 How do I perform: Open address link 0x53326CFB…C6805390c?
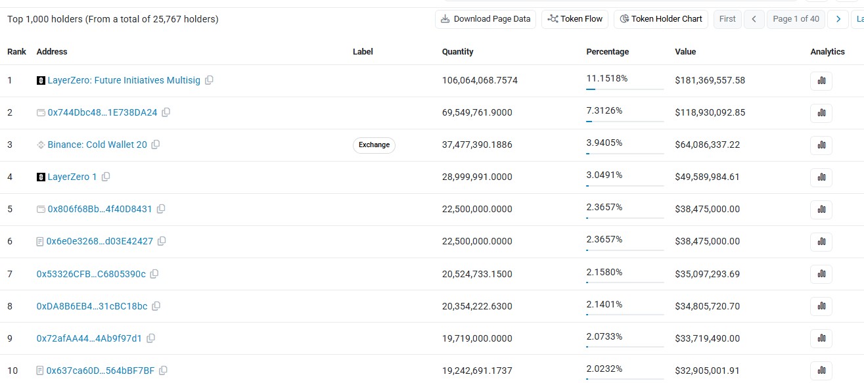pos(91,274)
